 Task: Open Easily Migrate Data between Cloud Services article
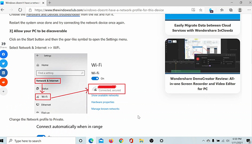(202, 28)
